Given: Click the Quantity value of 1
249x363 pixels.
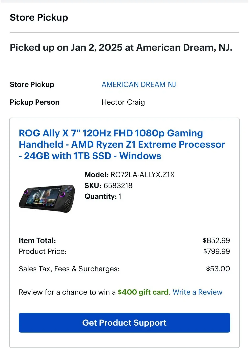Looking at the screenshot, I should click(x=120, y=196).
